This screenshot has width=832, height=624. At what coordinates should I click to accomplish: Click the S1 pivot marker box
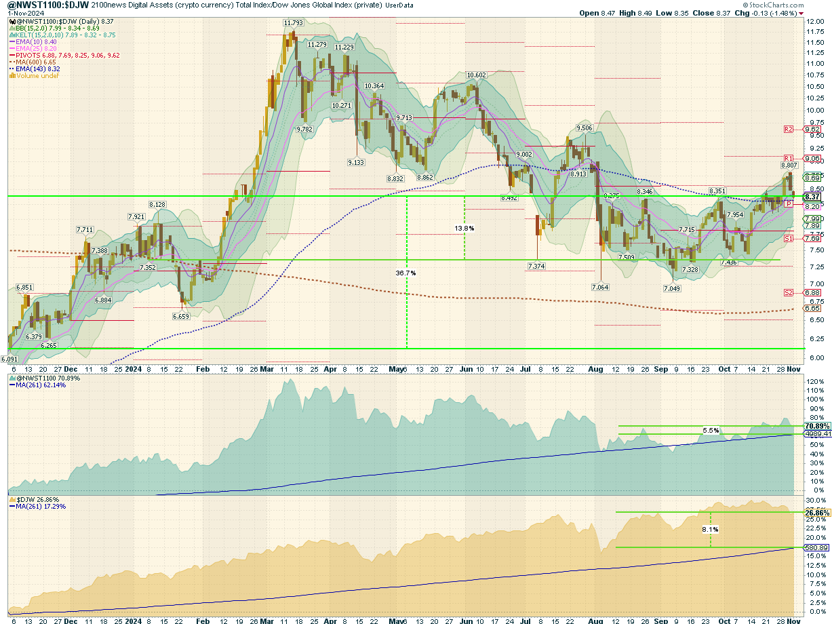(x=789, y=239)
